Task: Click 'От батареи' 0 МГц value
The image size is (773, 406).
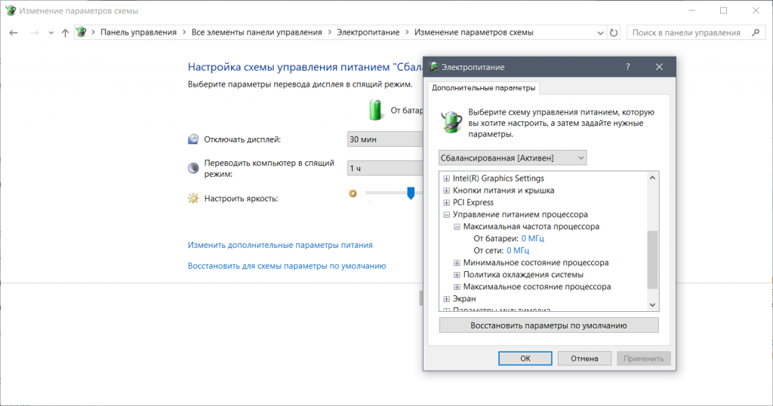Action: click(532, 239)
